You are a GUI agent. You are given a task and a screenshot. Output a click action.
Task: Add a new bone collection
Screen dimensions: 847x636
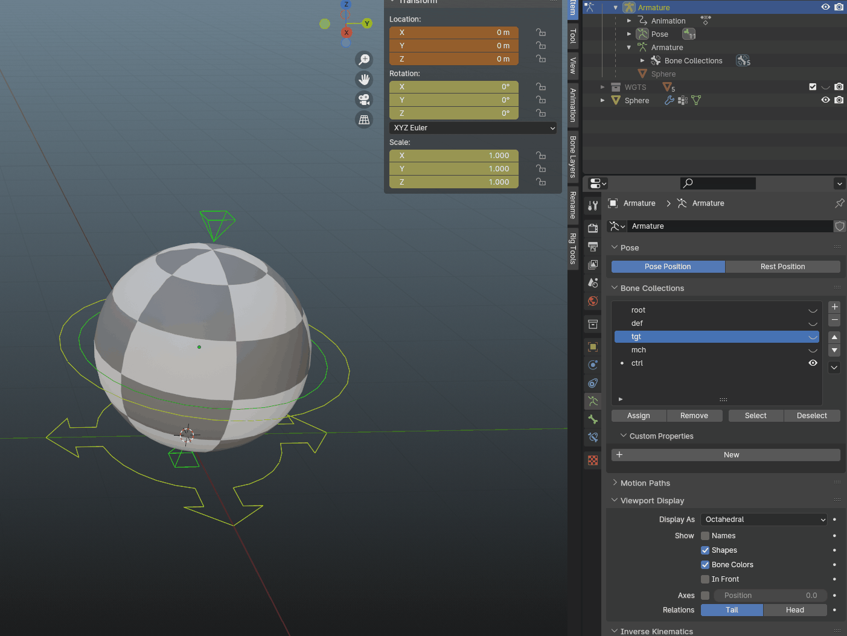click(x=834, y=307)
